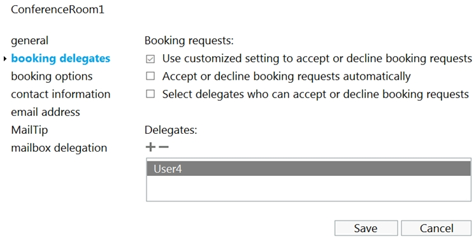Image resolution: width=476 pixels, height=239 pixels.
Task: Switch to email address section
Action: pos(45,112)
